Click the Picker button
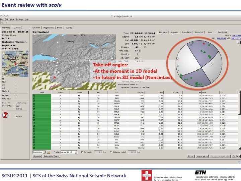 pos(191,156)
